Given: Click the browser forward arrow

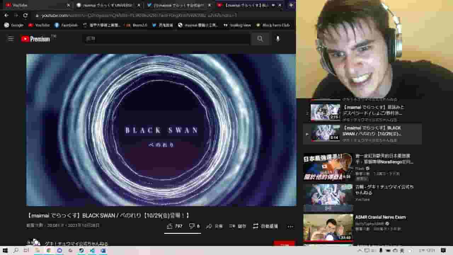Looking at the screenshot, I should pos(16,16).
